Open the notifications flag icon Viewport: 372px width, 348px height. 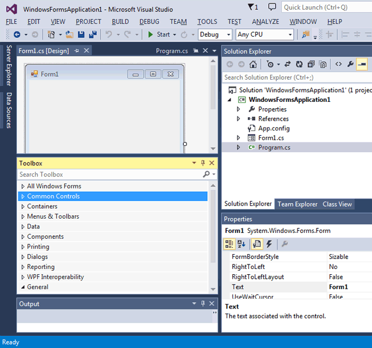[x=253, y=7]
